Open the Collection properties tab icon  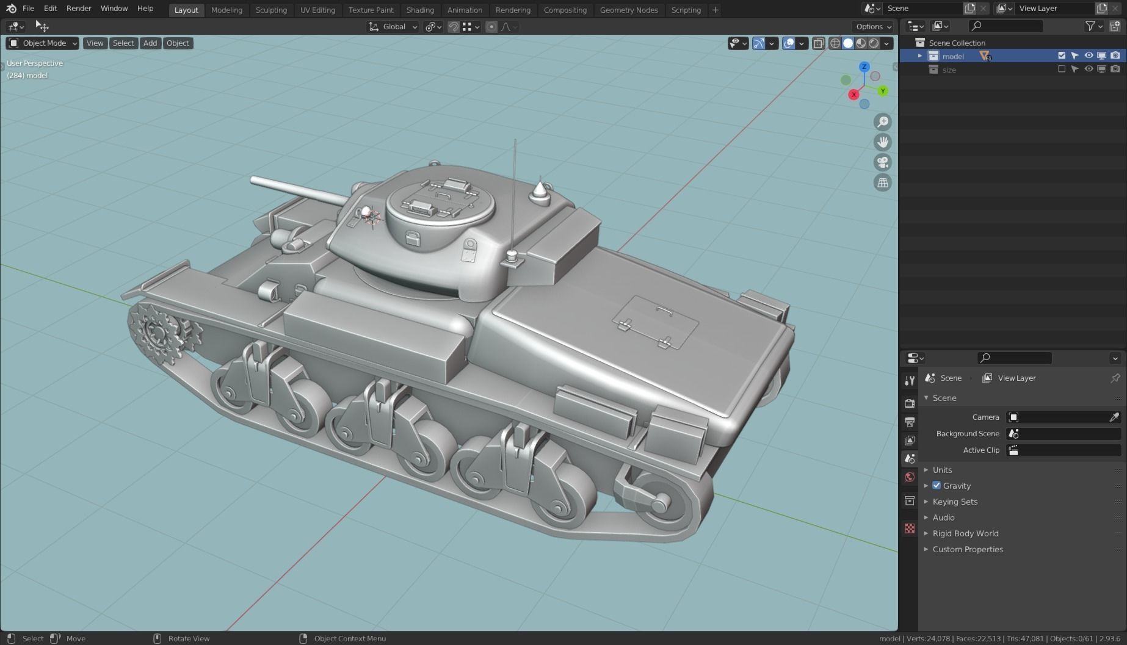tap(910, 501)
